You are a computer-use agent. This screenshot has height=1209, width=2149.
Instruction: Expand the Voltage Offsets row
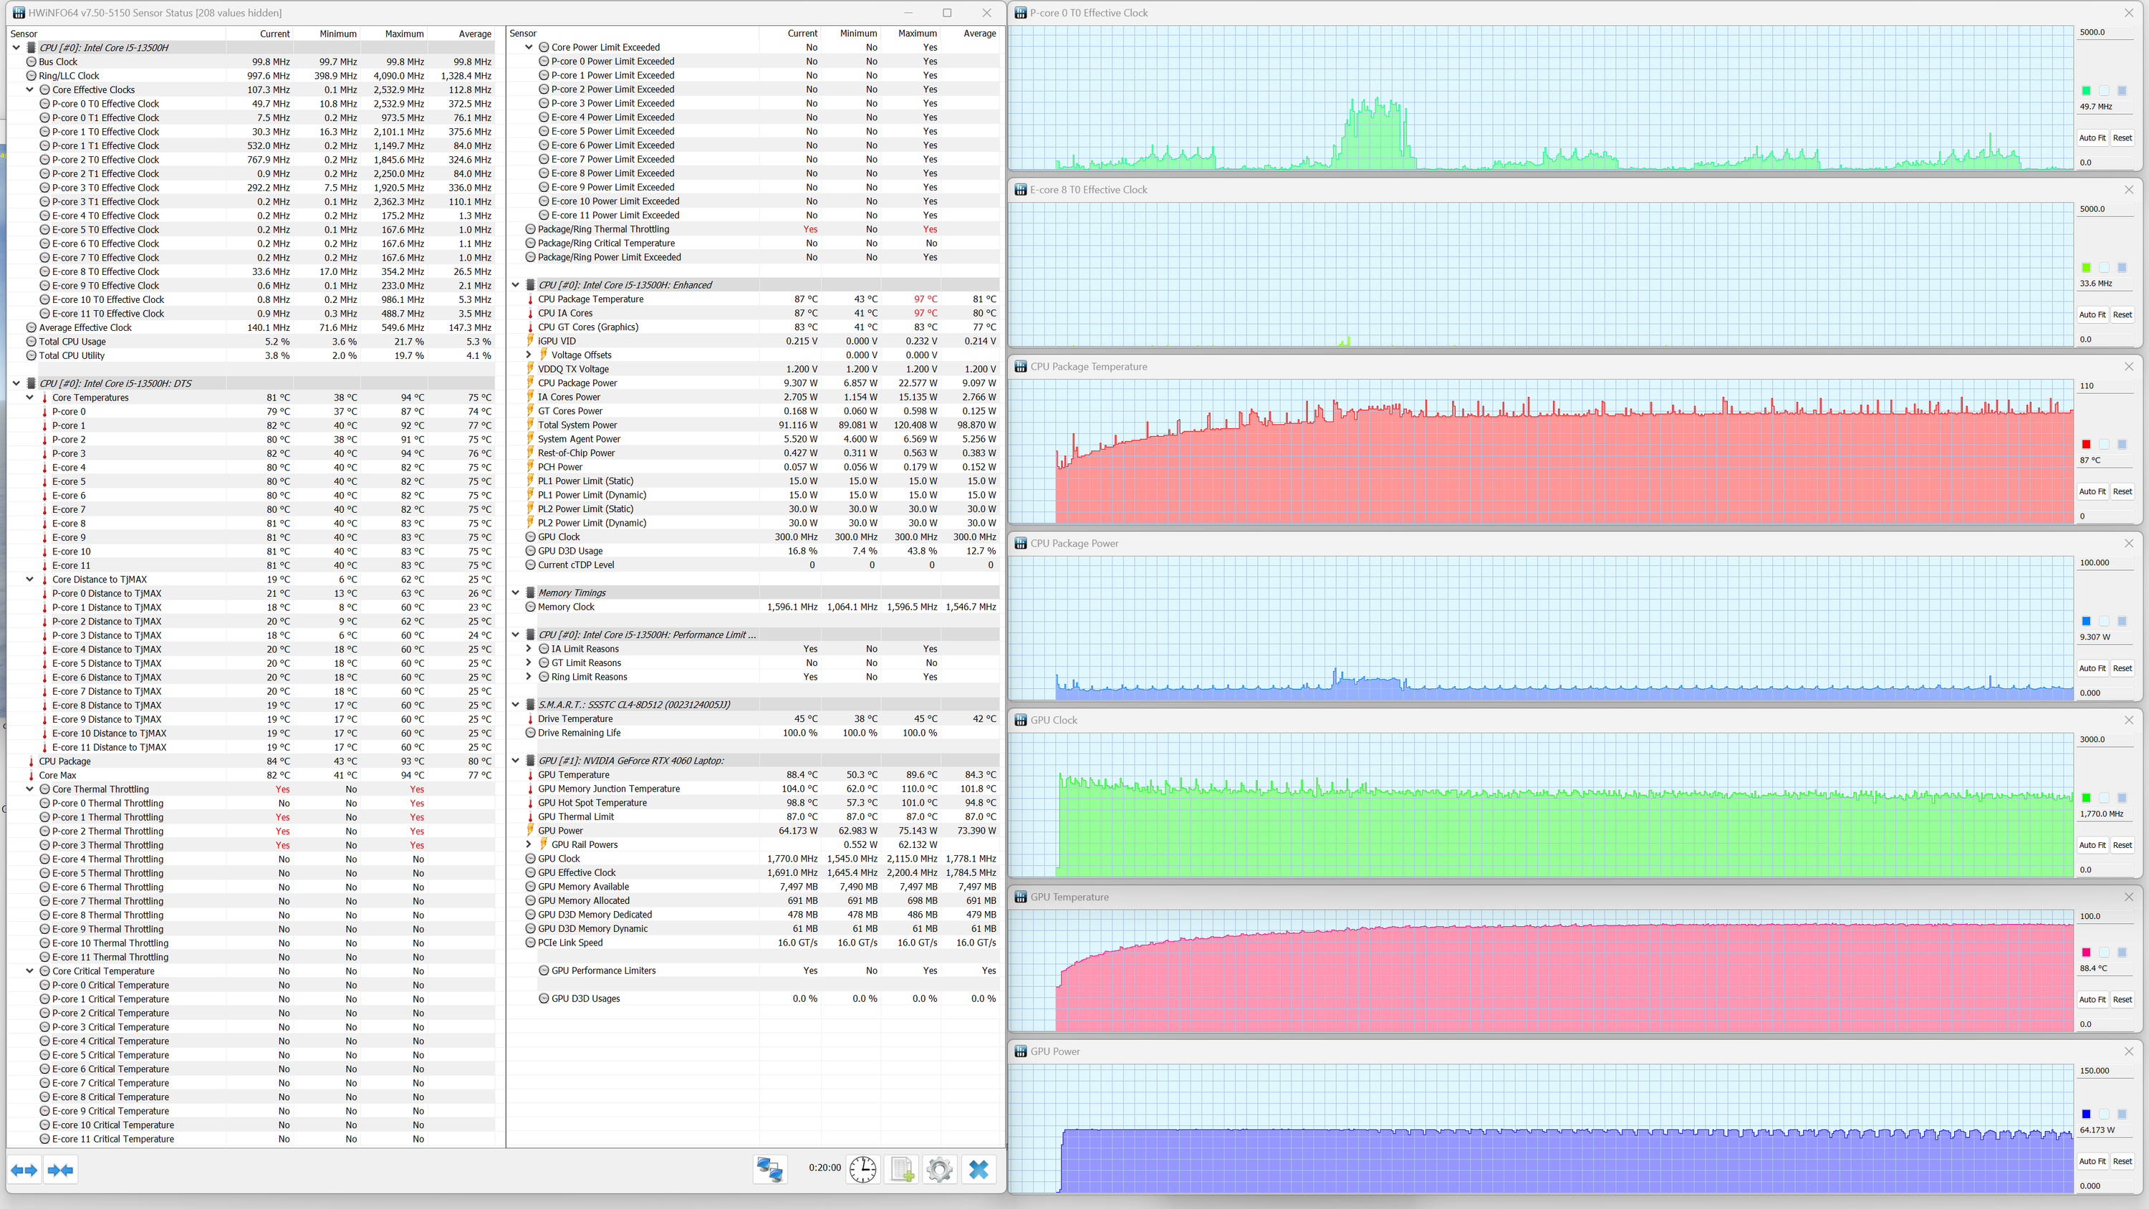pyautogui.click(x=529, y=355)
